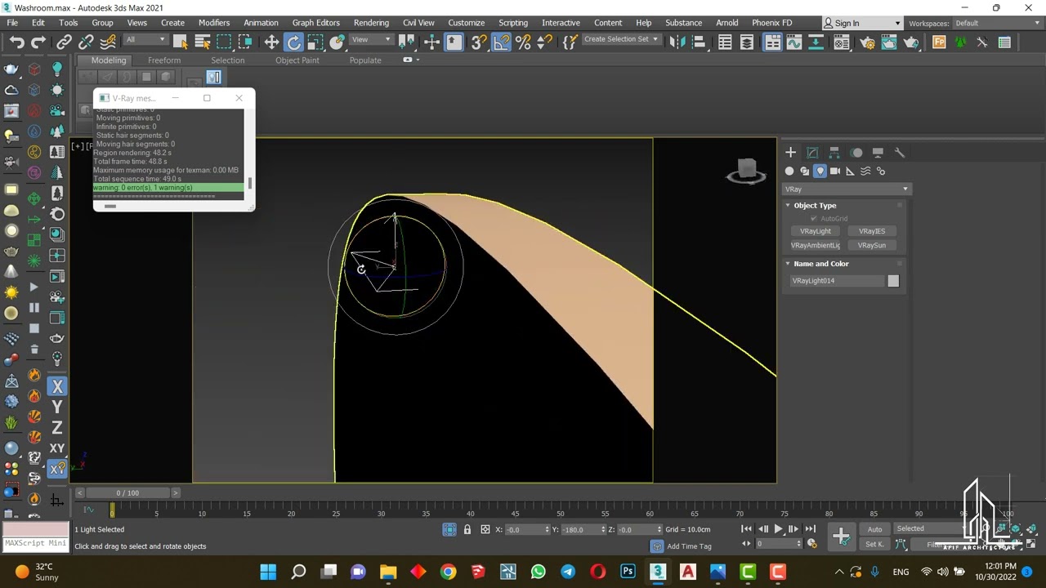Click the Set Key button
Image resolution: width=1046 pixels, height=588 pixels.
coord(875,544)
